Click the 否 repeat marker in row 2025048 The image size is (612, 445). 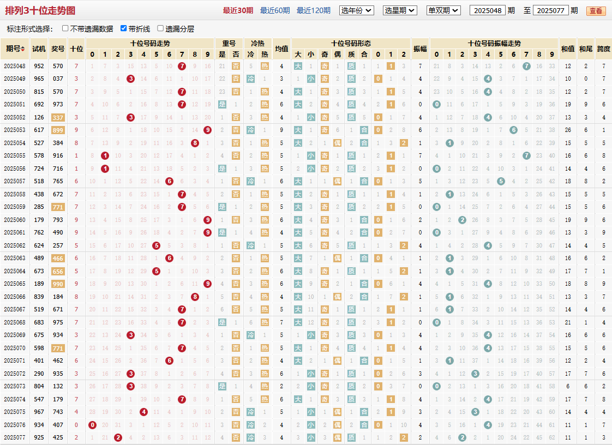236,67
